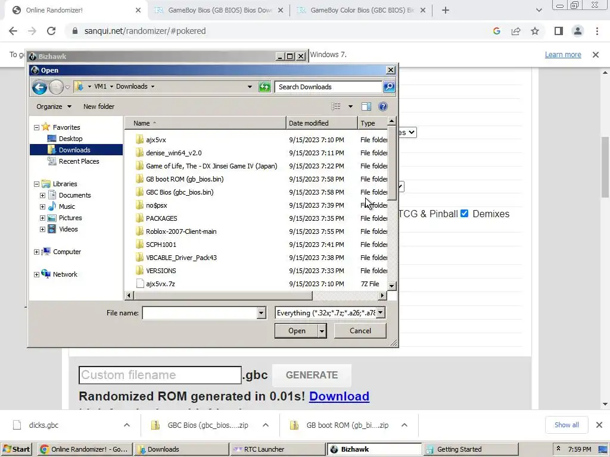Expand the Network node

pos(36,275)
